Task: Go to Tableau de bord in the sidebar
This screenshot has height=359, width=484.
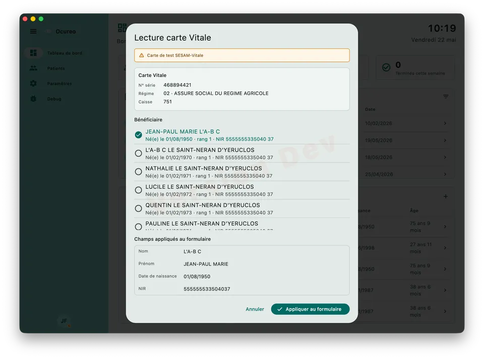Action: (x=65, y=53)
